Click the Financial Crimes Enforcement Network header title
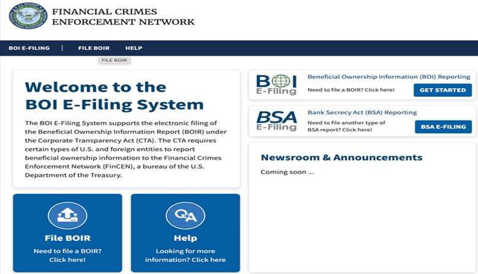 [x=123, y=17]
